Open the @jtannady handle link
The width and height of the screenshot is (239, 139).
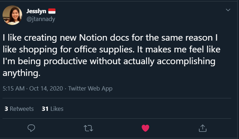tap(41, 19)
